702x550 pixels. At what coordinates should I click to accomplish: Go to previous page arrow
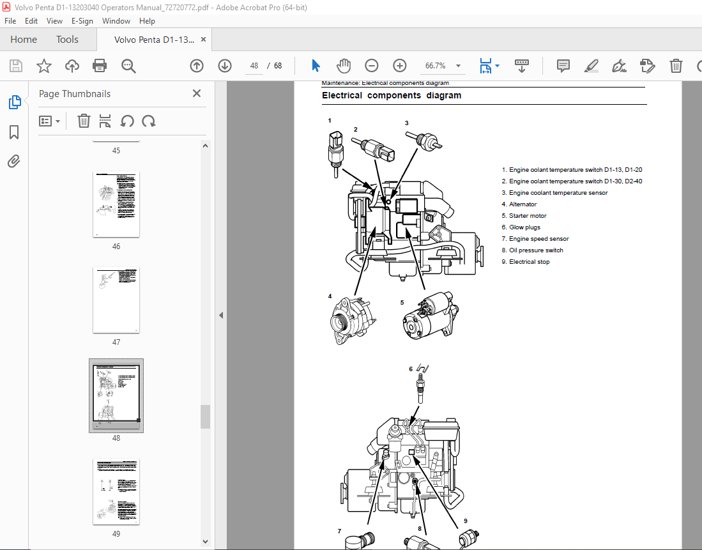coord(197,66)
